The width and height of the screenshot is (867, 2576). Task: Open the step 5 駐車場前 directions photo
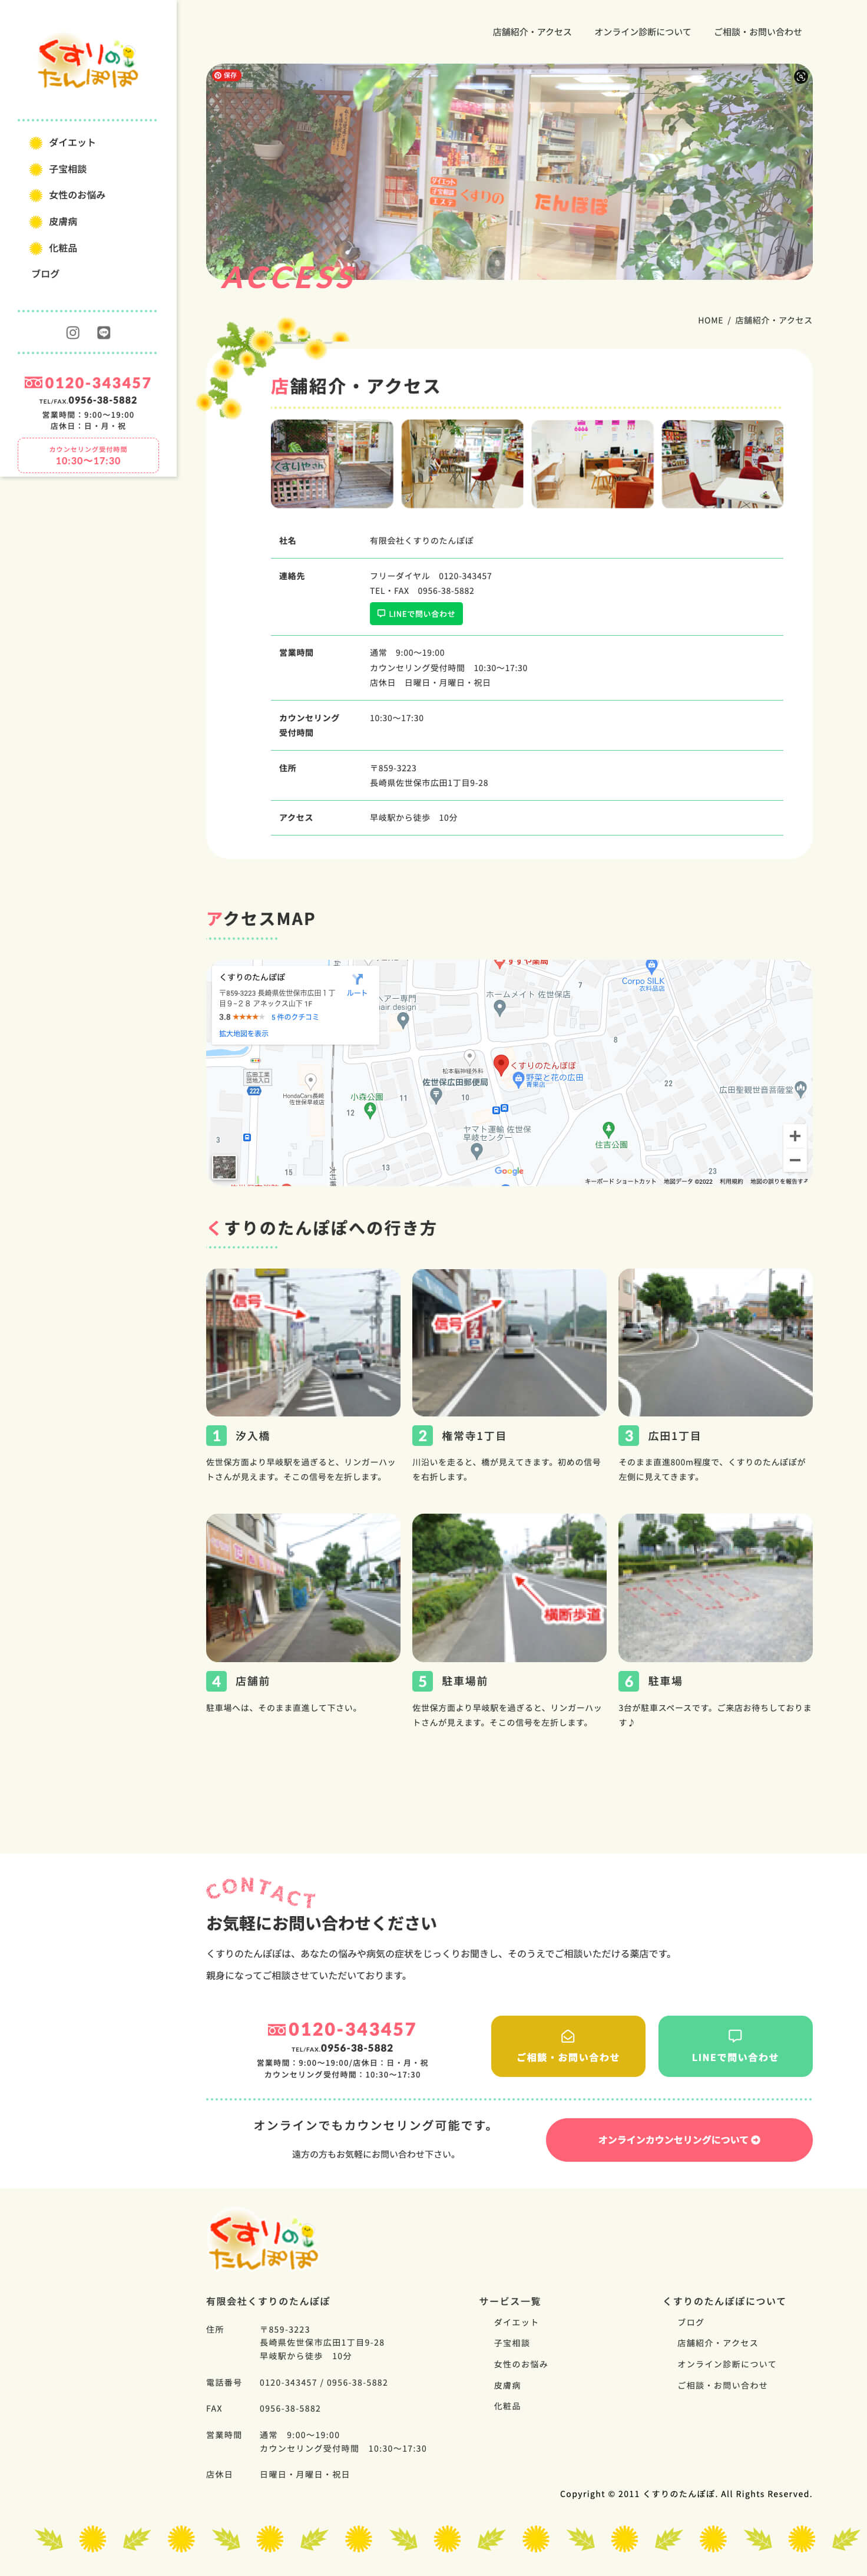tap(509, 1588)
